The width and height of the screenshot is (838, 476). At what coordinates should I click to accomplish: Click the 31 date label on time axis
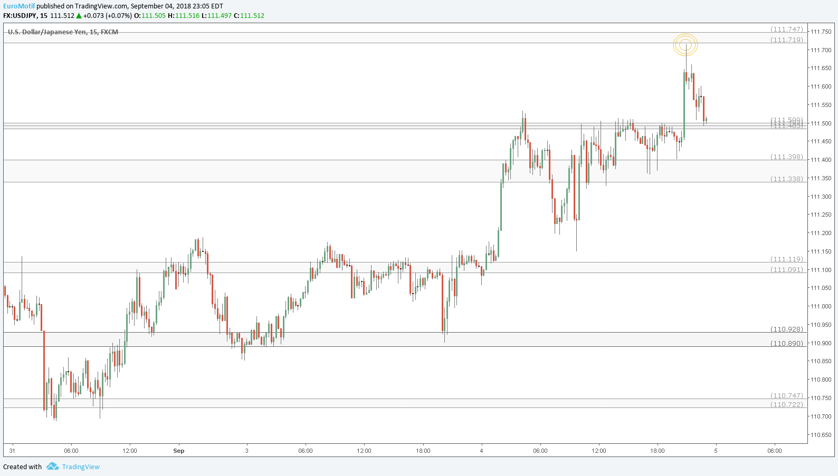(x=12, y=451)
